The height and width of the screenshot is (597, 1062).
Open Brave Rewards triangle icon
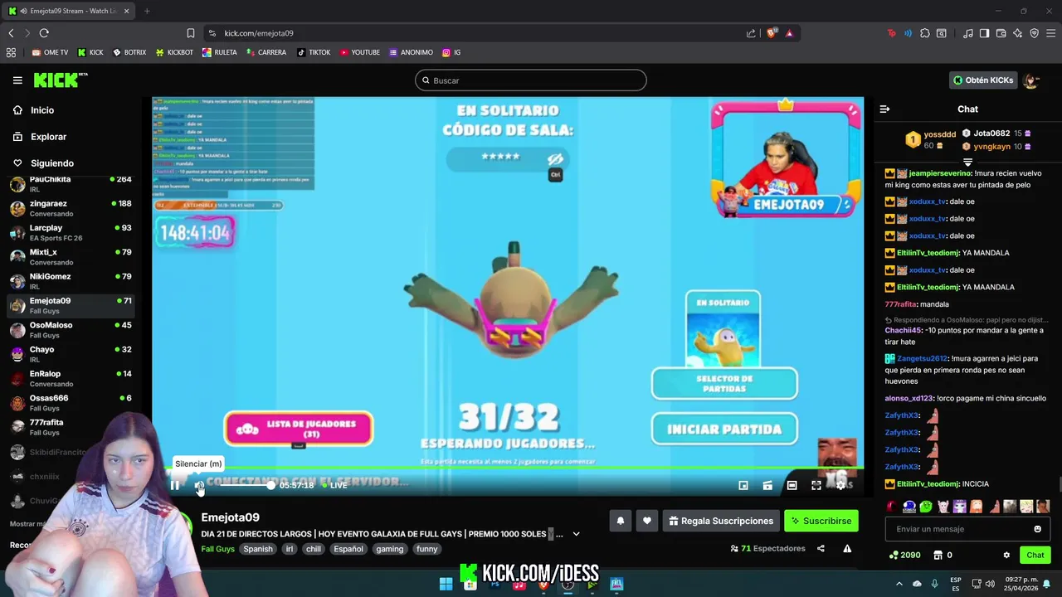(x=789, y=33)
